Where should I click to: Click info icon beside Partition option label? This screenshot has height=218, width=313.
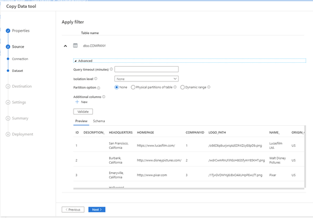tap(98, 88)
